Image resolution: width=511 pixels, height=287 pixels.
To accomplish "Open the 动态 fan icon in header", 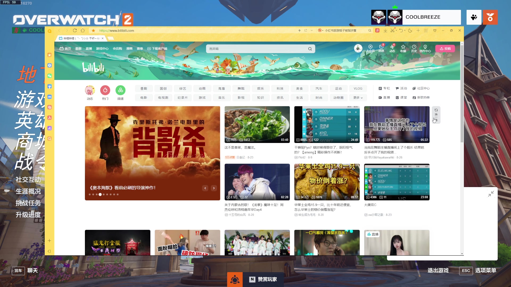I will (392, 47).
